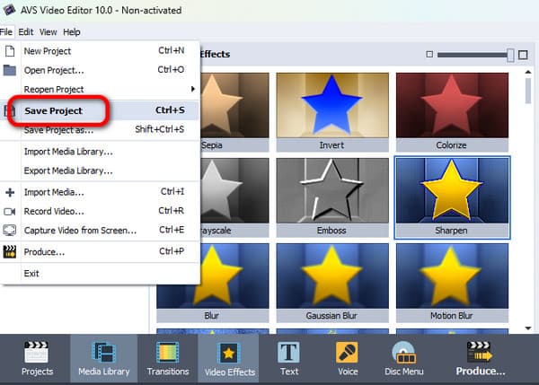Select the Colorize effect thumbnail

[452, 112]
